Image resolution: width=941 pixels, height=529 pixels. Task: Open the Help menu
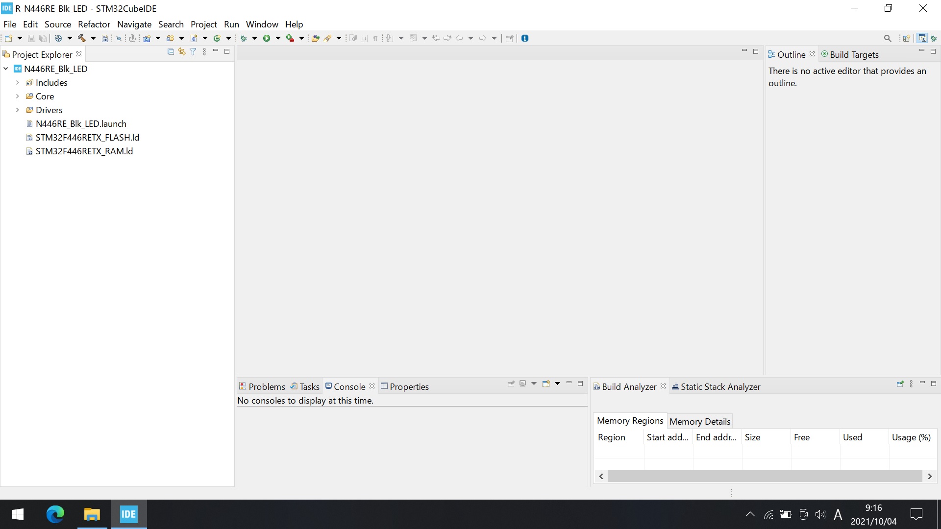click(294, 24)
